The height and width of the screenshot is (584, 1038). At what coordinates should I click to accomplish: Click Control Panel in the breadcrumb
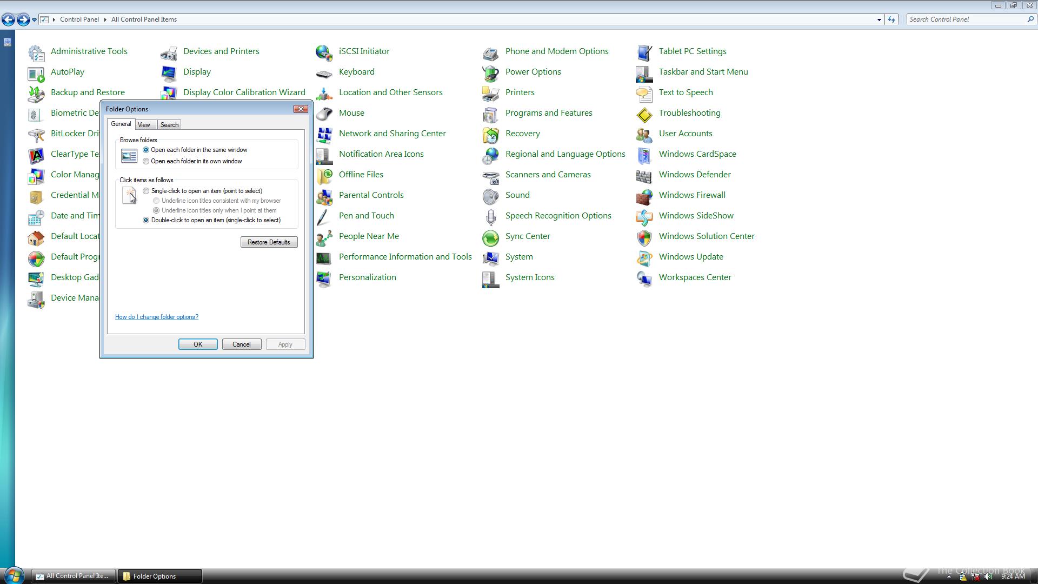tap(79, 19)
